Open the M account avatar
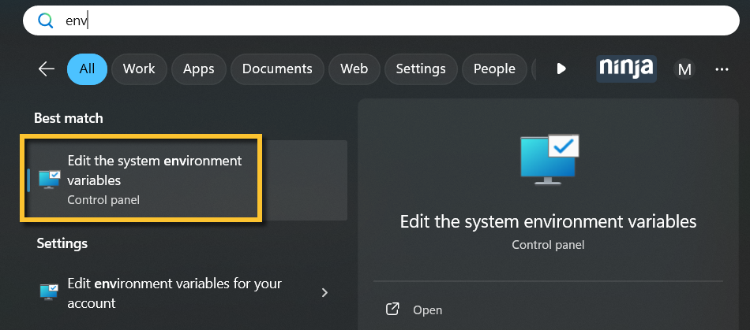The height and width of the screenshot is (330, 750). point(684,70)
